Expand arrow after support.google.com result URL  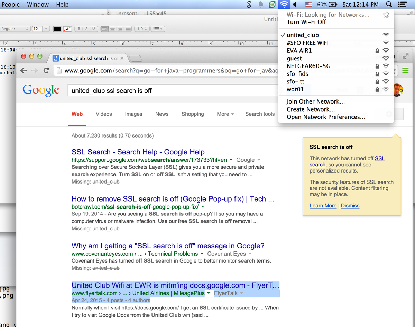point(231,160)
